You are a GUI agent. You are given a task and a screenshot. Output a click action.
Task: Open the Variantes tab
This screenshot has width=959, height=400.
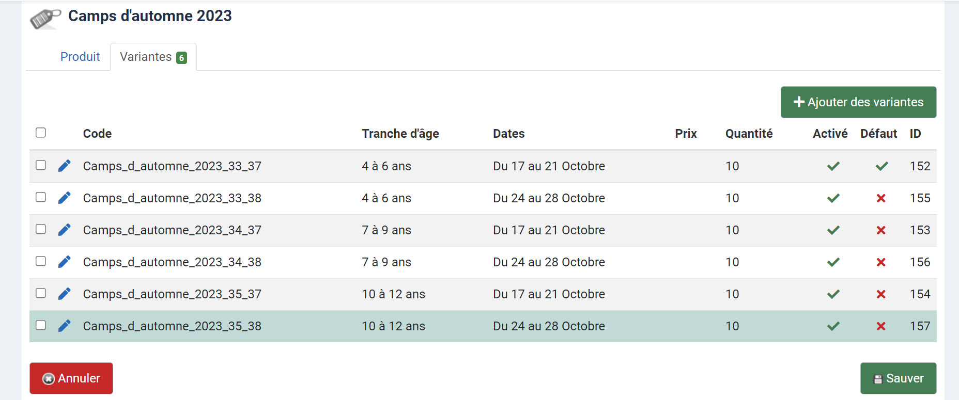(153, 57)
